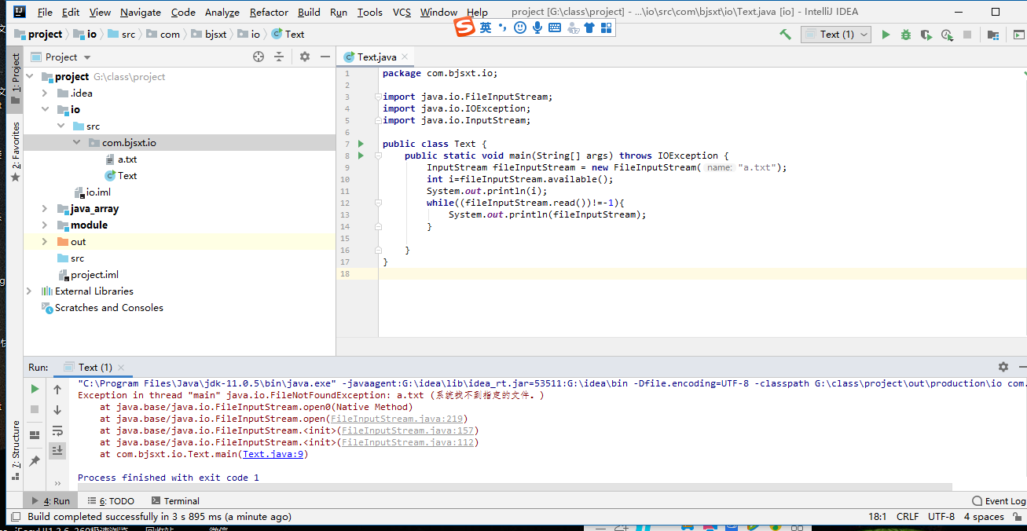The height and width of the screenshot is (531, 1027).
Task: Click the bjsxt breadcrumb in navigation bar
Action: (x=209, y=35)
